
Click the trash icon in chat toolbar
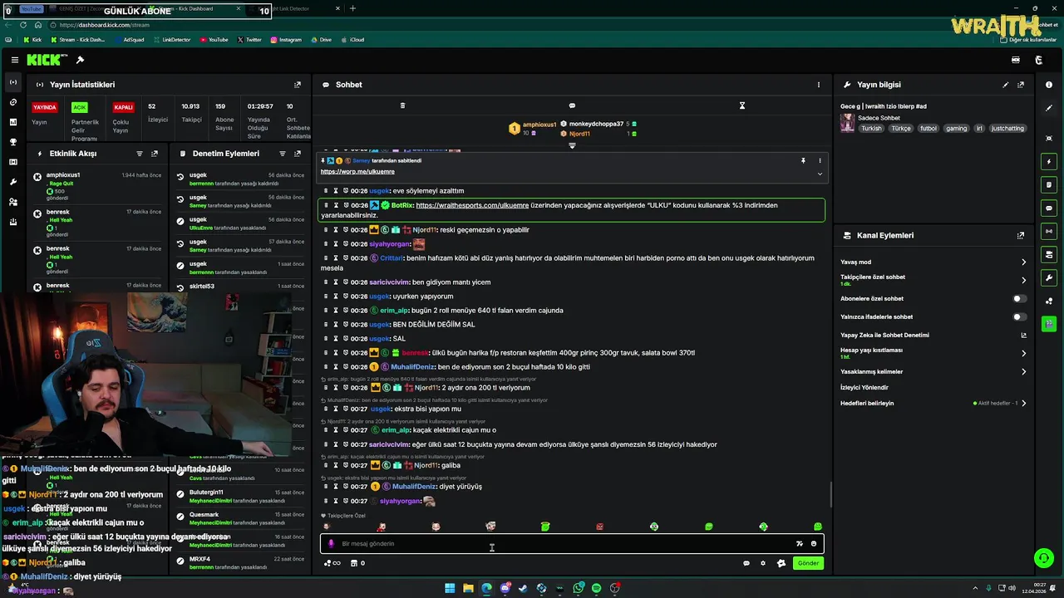point(402,105)
